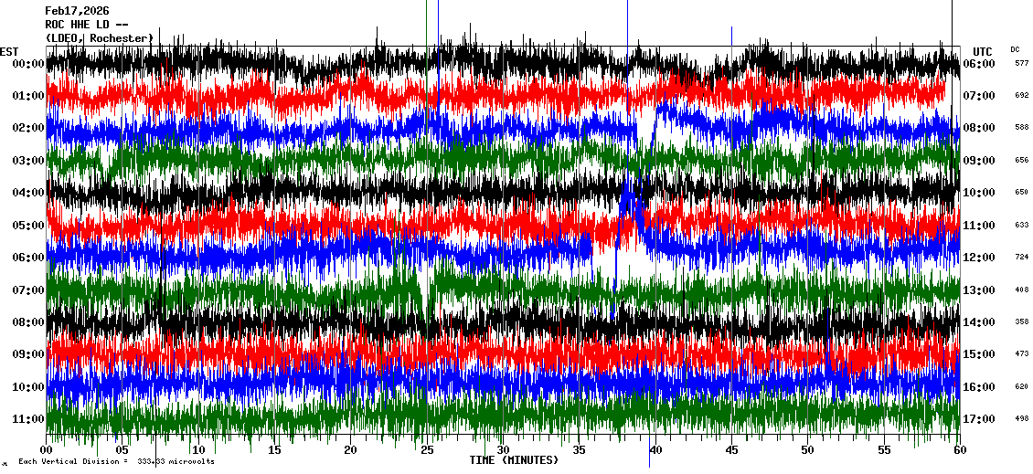Click the 11:00 EST row label
The width and height of the screenshot is (1033, 474).
pyautogui.click(x=28, y=418)
